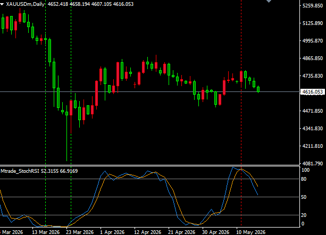This screenshot has width=326, height=235.
Task: Click price scale value 4341.830
Action: click(x=313, y=129)
